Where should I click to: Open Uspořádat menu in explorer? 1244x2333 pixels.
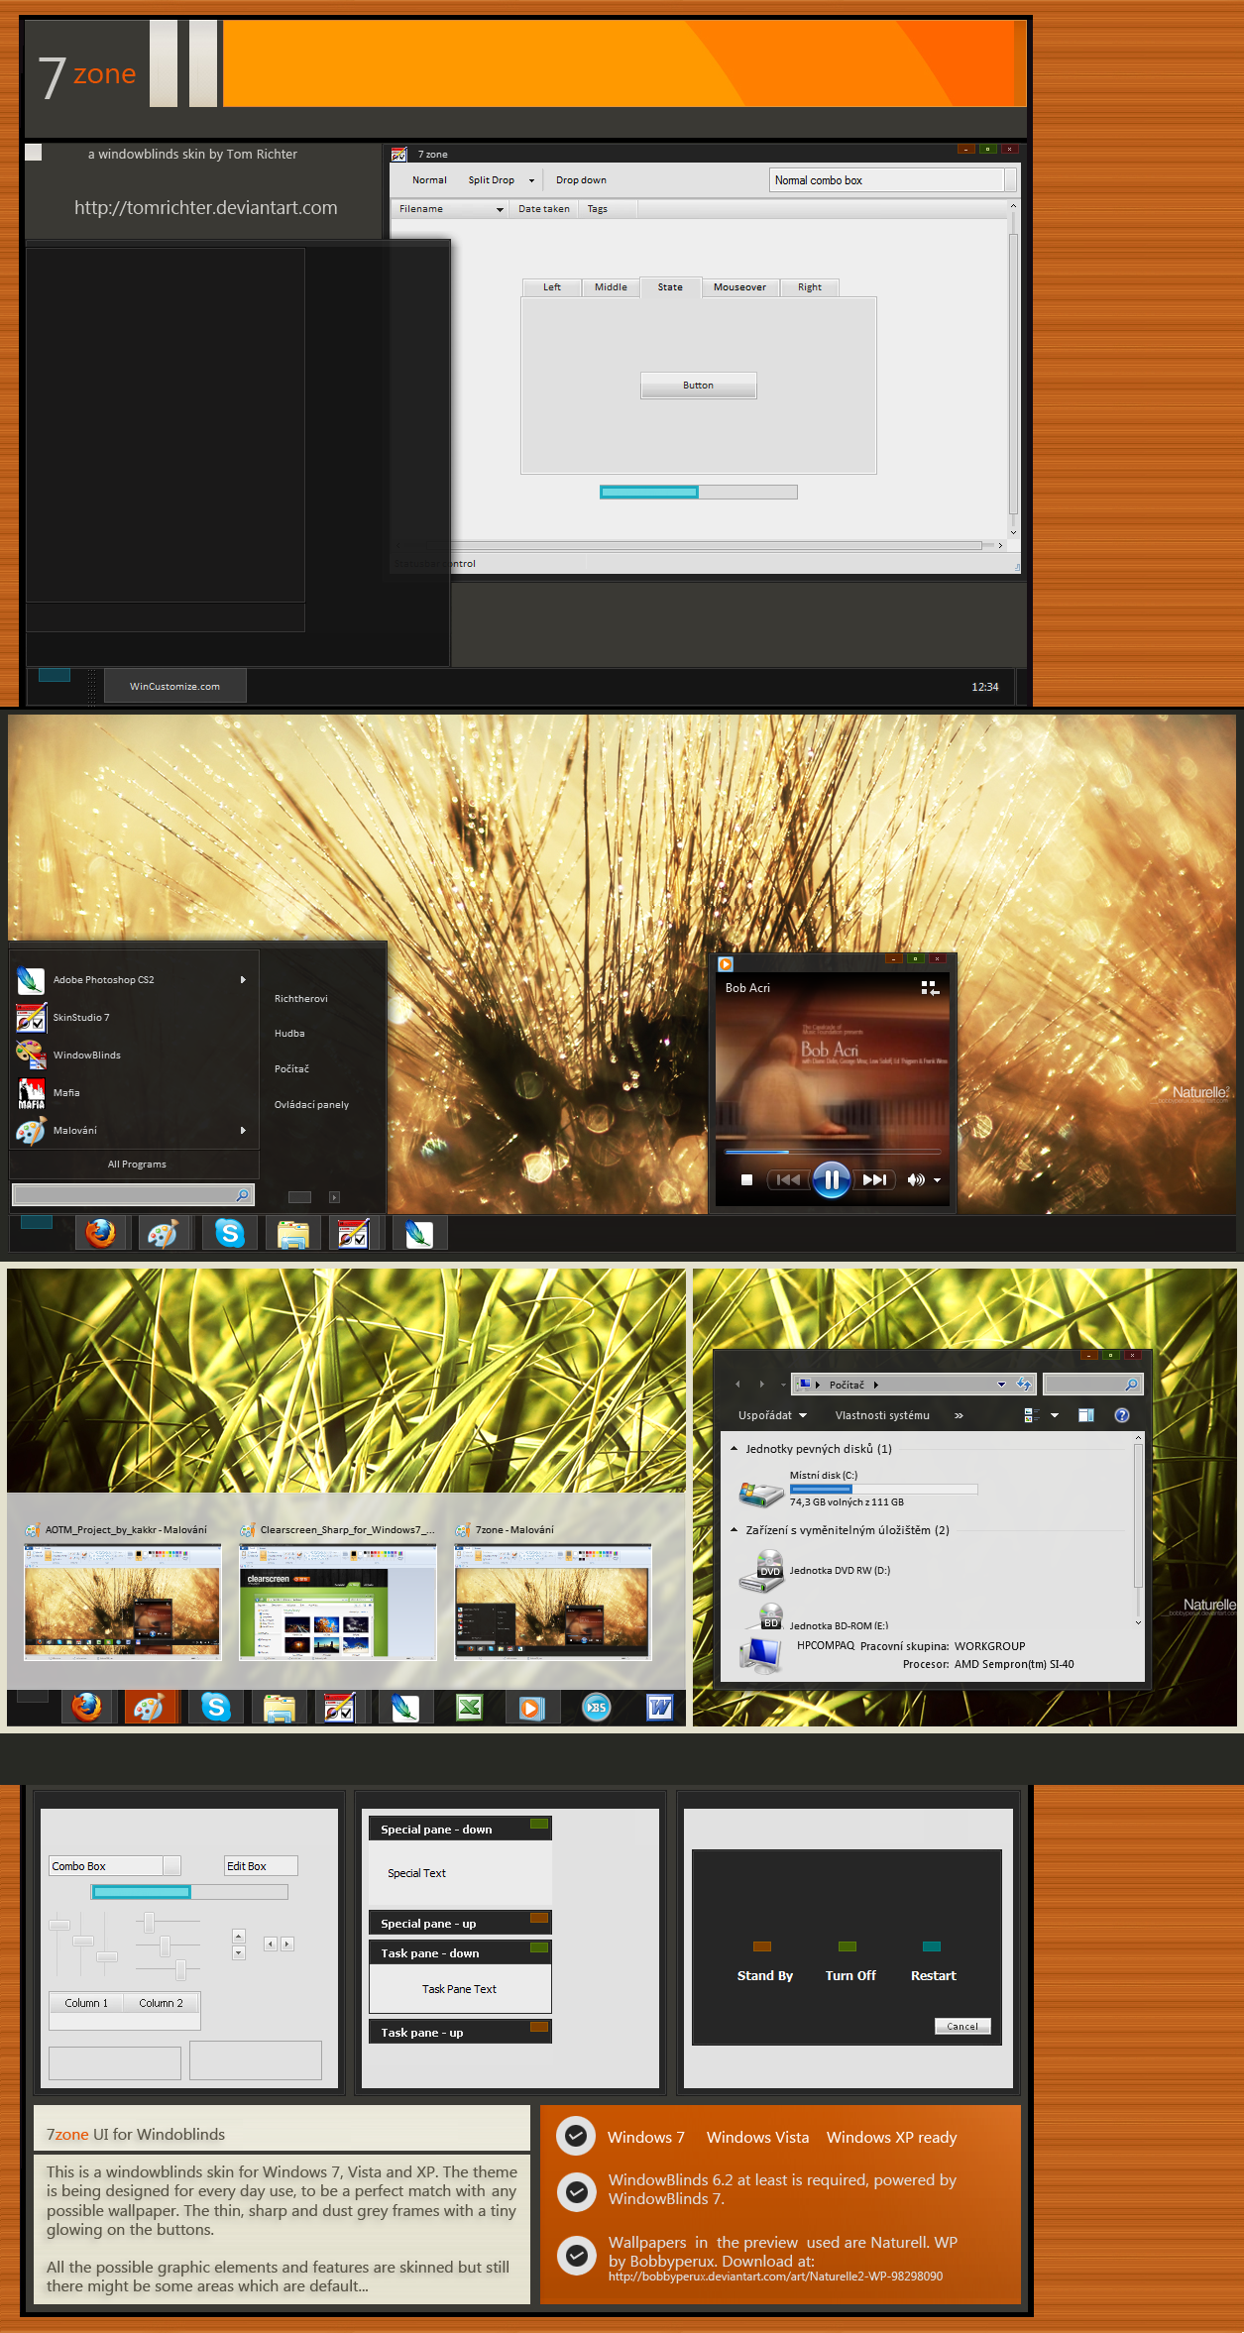[772, 1415]
